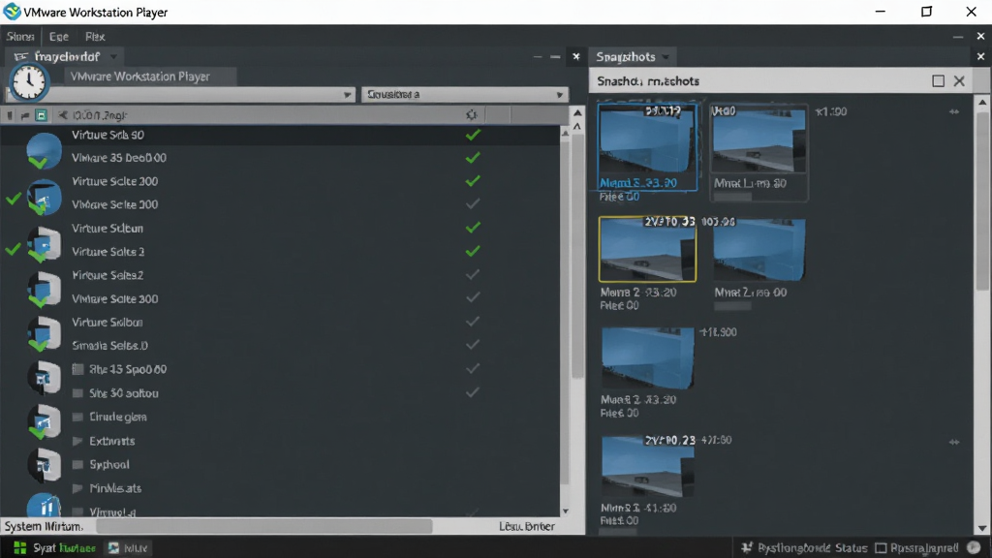Click the horizontal scrollbar beside System Ilfirtum.
Viewport: 992px width, 558px height.
(x=263, y=526)
